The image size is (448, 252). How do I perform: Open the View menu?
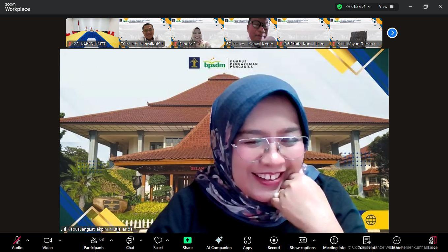386,7
